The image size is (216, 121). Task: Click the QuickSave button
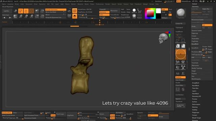158,1
